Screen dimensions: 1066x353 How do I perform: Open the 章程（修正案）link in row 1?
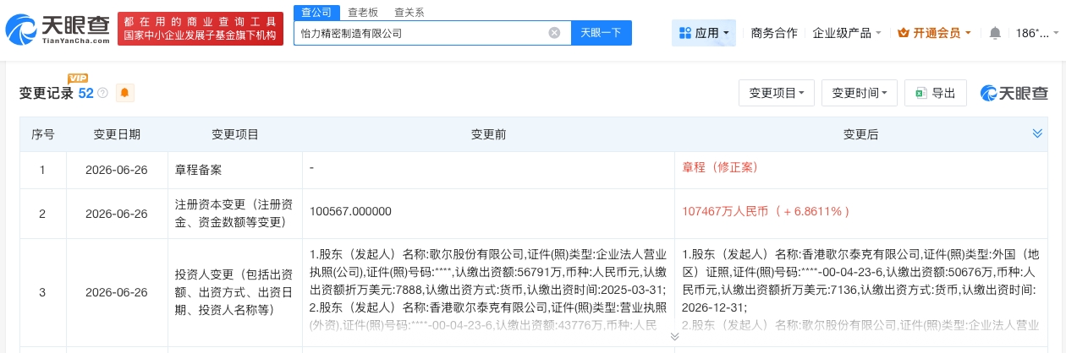click(x=721, y=168)
